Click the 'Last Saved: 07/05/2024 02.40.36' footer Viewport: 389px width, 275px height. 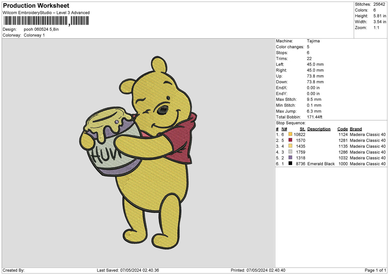point(128,270)
